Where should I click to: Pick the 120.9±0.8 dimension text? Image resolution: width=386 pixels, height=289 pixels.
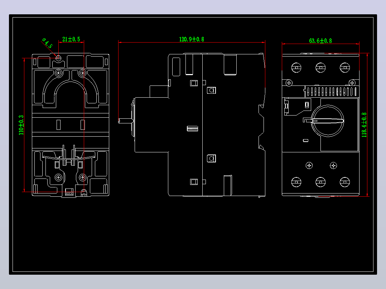pyautogui.click(x=192, y=39)
